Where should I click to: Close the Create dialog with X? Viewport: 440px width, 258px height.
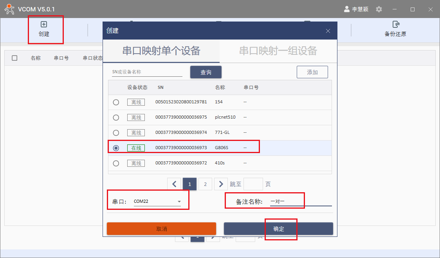[x=328, y=31]
